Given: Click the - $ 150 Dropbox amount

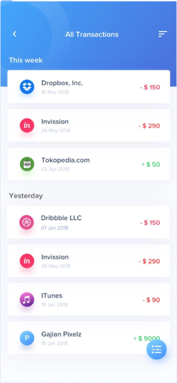Looking at the screenshot, I should (x=150, y=87).
